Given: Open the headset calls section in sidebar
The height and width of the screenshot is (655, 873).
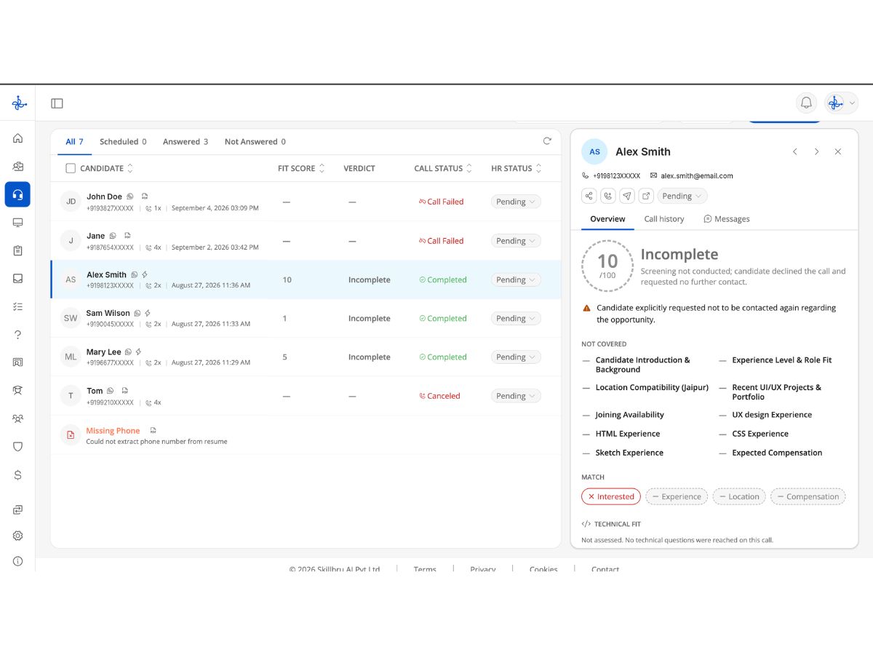Looking at the screenshot, I should tap(17, 194).
